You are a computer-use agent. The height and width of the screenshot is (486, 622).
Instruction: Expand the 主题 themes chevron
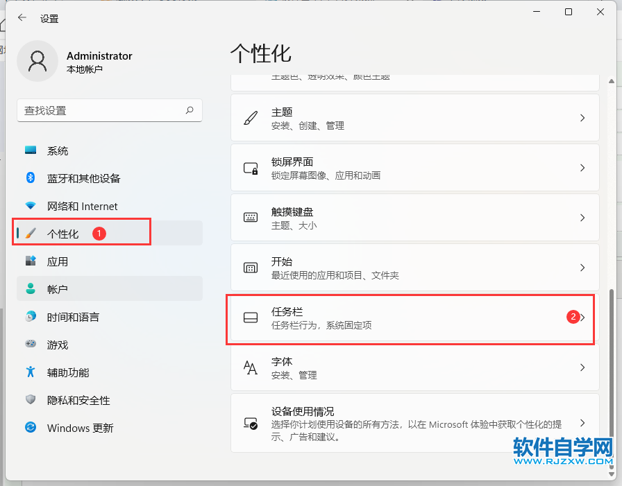tap(582, 119)
